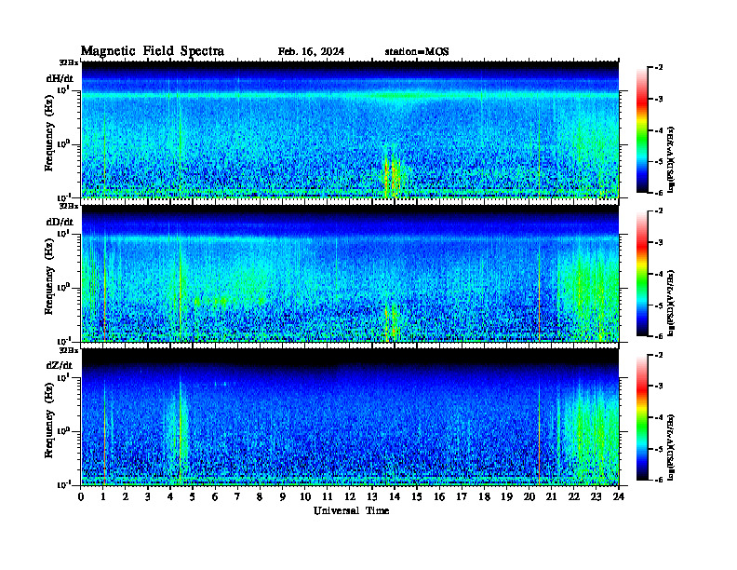Click the '2' hour tick label
This screenshot has width=737, height=570.
pyautogui.click(x=126, y=497)
